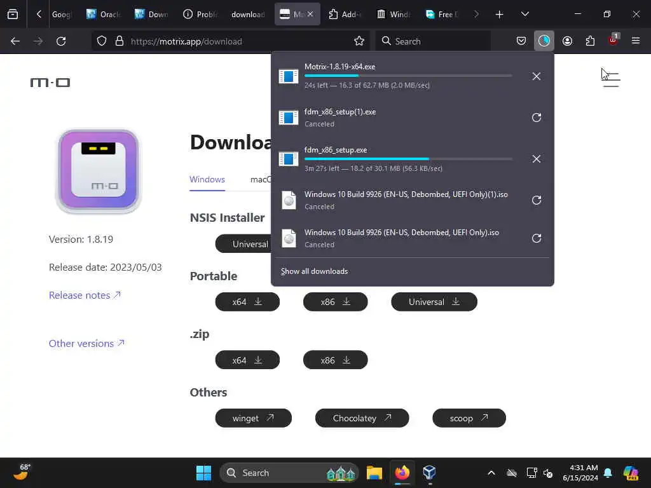Open uBlock Origin extension icon

tap(613, 40)
